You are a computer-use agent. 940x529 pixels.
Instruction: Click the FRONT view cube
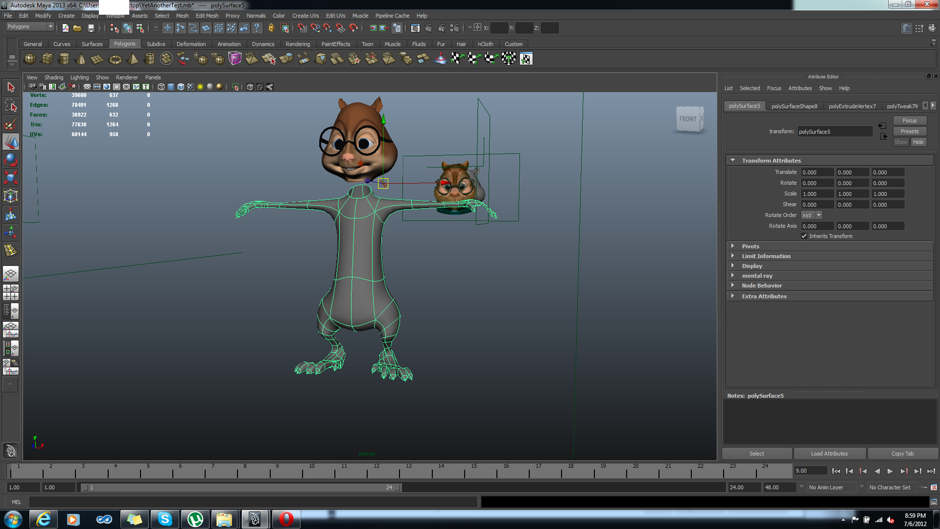(x=689, y=119)
